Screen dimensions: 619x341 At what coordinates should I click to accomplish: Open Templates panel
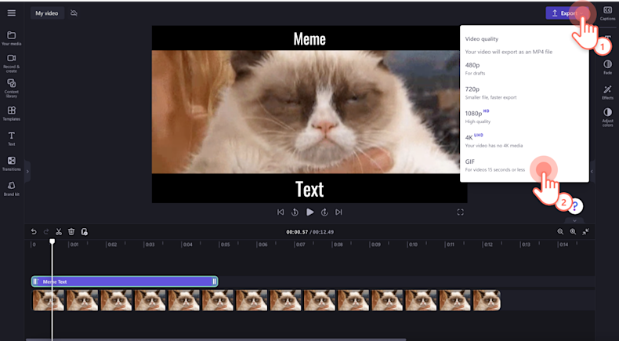[x=12, y=114]
